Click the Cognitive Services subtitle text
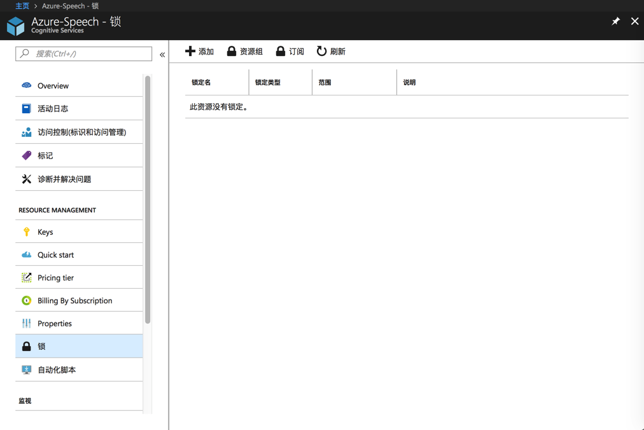The image size is (644, 430). click(x=57, y=31)
